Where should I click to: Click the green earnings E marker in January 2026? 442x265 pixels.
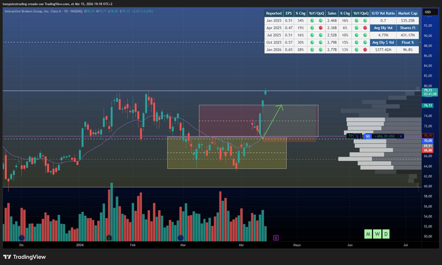coord(109,237)
